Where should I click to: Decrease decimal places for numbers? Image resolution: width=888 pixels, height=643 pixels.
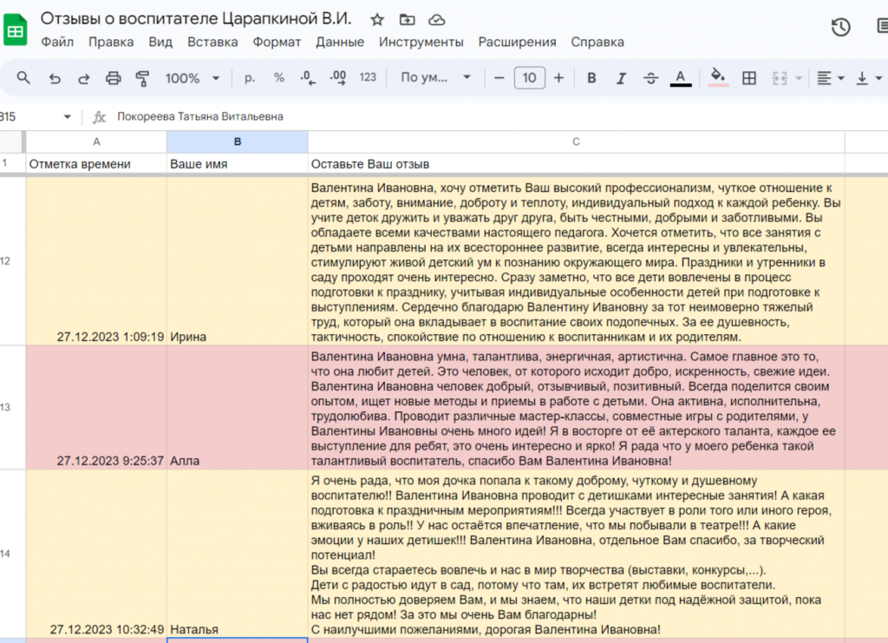307,77
